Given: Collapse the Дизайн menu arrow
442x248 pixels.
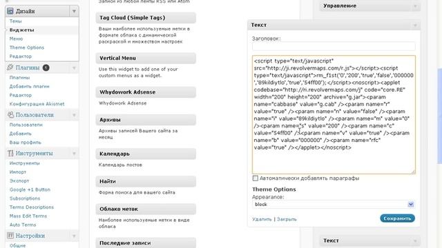Looking at the screenshot, I should point(74,11).
